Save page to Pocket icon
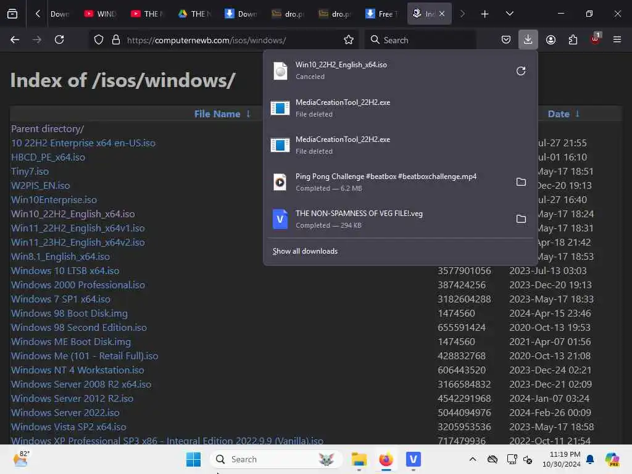The width and height of the screenshot is (632, 474). tap(506, 40)
